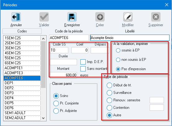Viewport: 172px width, 126px height.
Task: Select 3SEM C2S in the codes list
Action: click(x=22, y=48)
